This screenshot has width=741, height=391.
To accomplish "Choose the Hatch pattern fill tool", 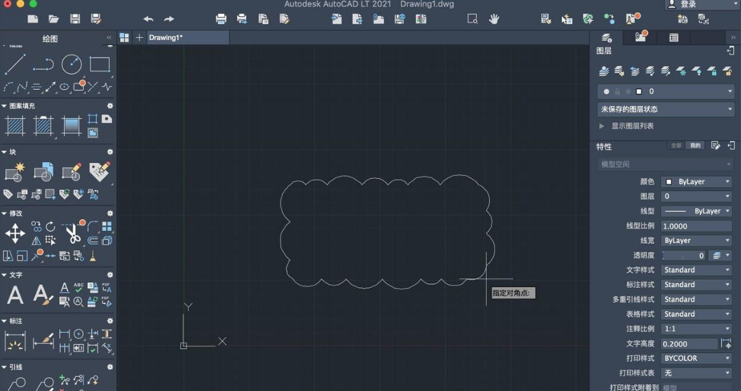I will [x=15, y=126].
